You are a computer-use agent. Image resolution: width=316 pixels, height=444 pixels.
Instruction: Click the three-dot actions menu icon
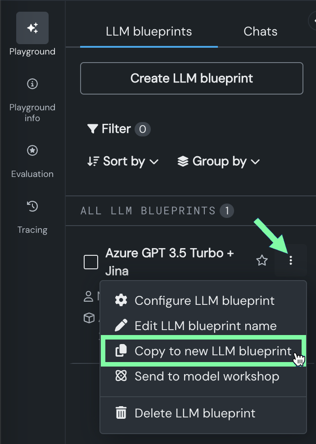tap(291, 260)
